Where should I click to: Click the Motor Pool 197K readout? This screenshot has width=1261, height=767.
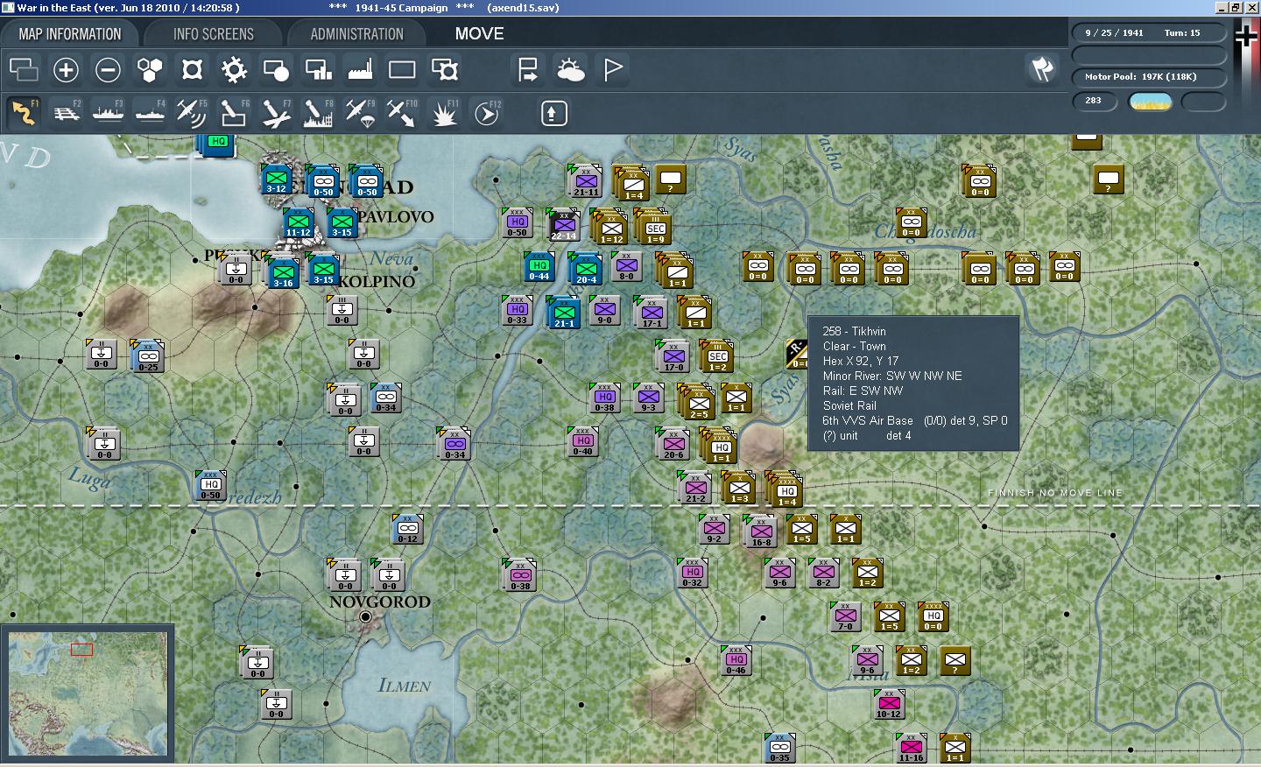tap(1149, 76)
